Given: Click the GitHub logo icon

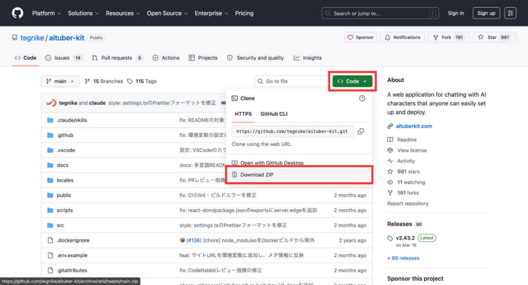Looking at the screenshot, I should coord(18,13).
